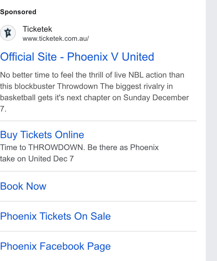Open Official Site - Phoenix V United headline
Screen dimensions: 217x261
(77, 57)
